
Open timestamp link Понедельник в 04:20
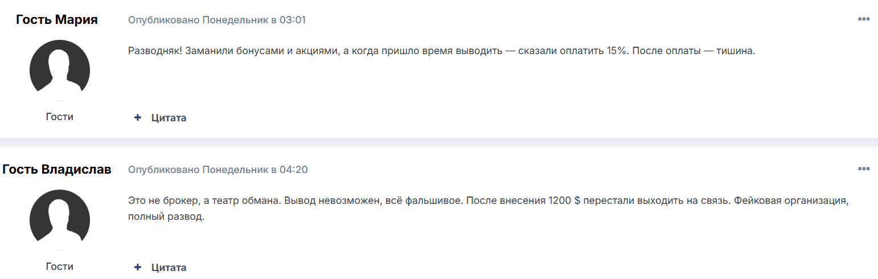click(255, 170)
